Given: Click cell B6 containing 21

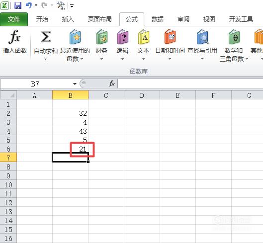Looking at the screenshot, I should pyautogui.click(x=70, y=149).
